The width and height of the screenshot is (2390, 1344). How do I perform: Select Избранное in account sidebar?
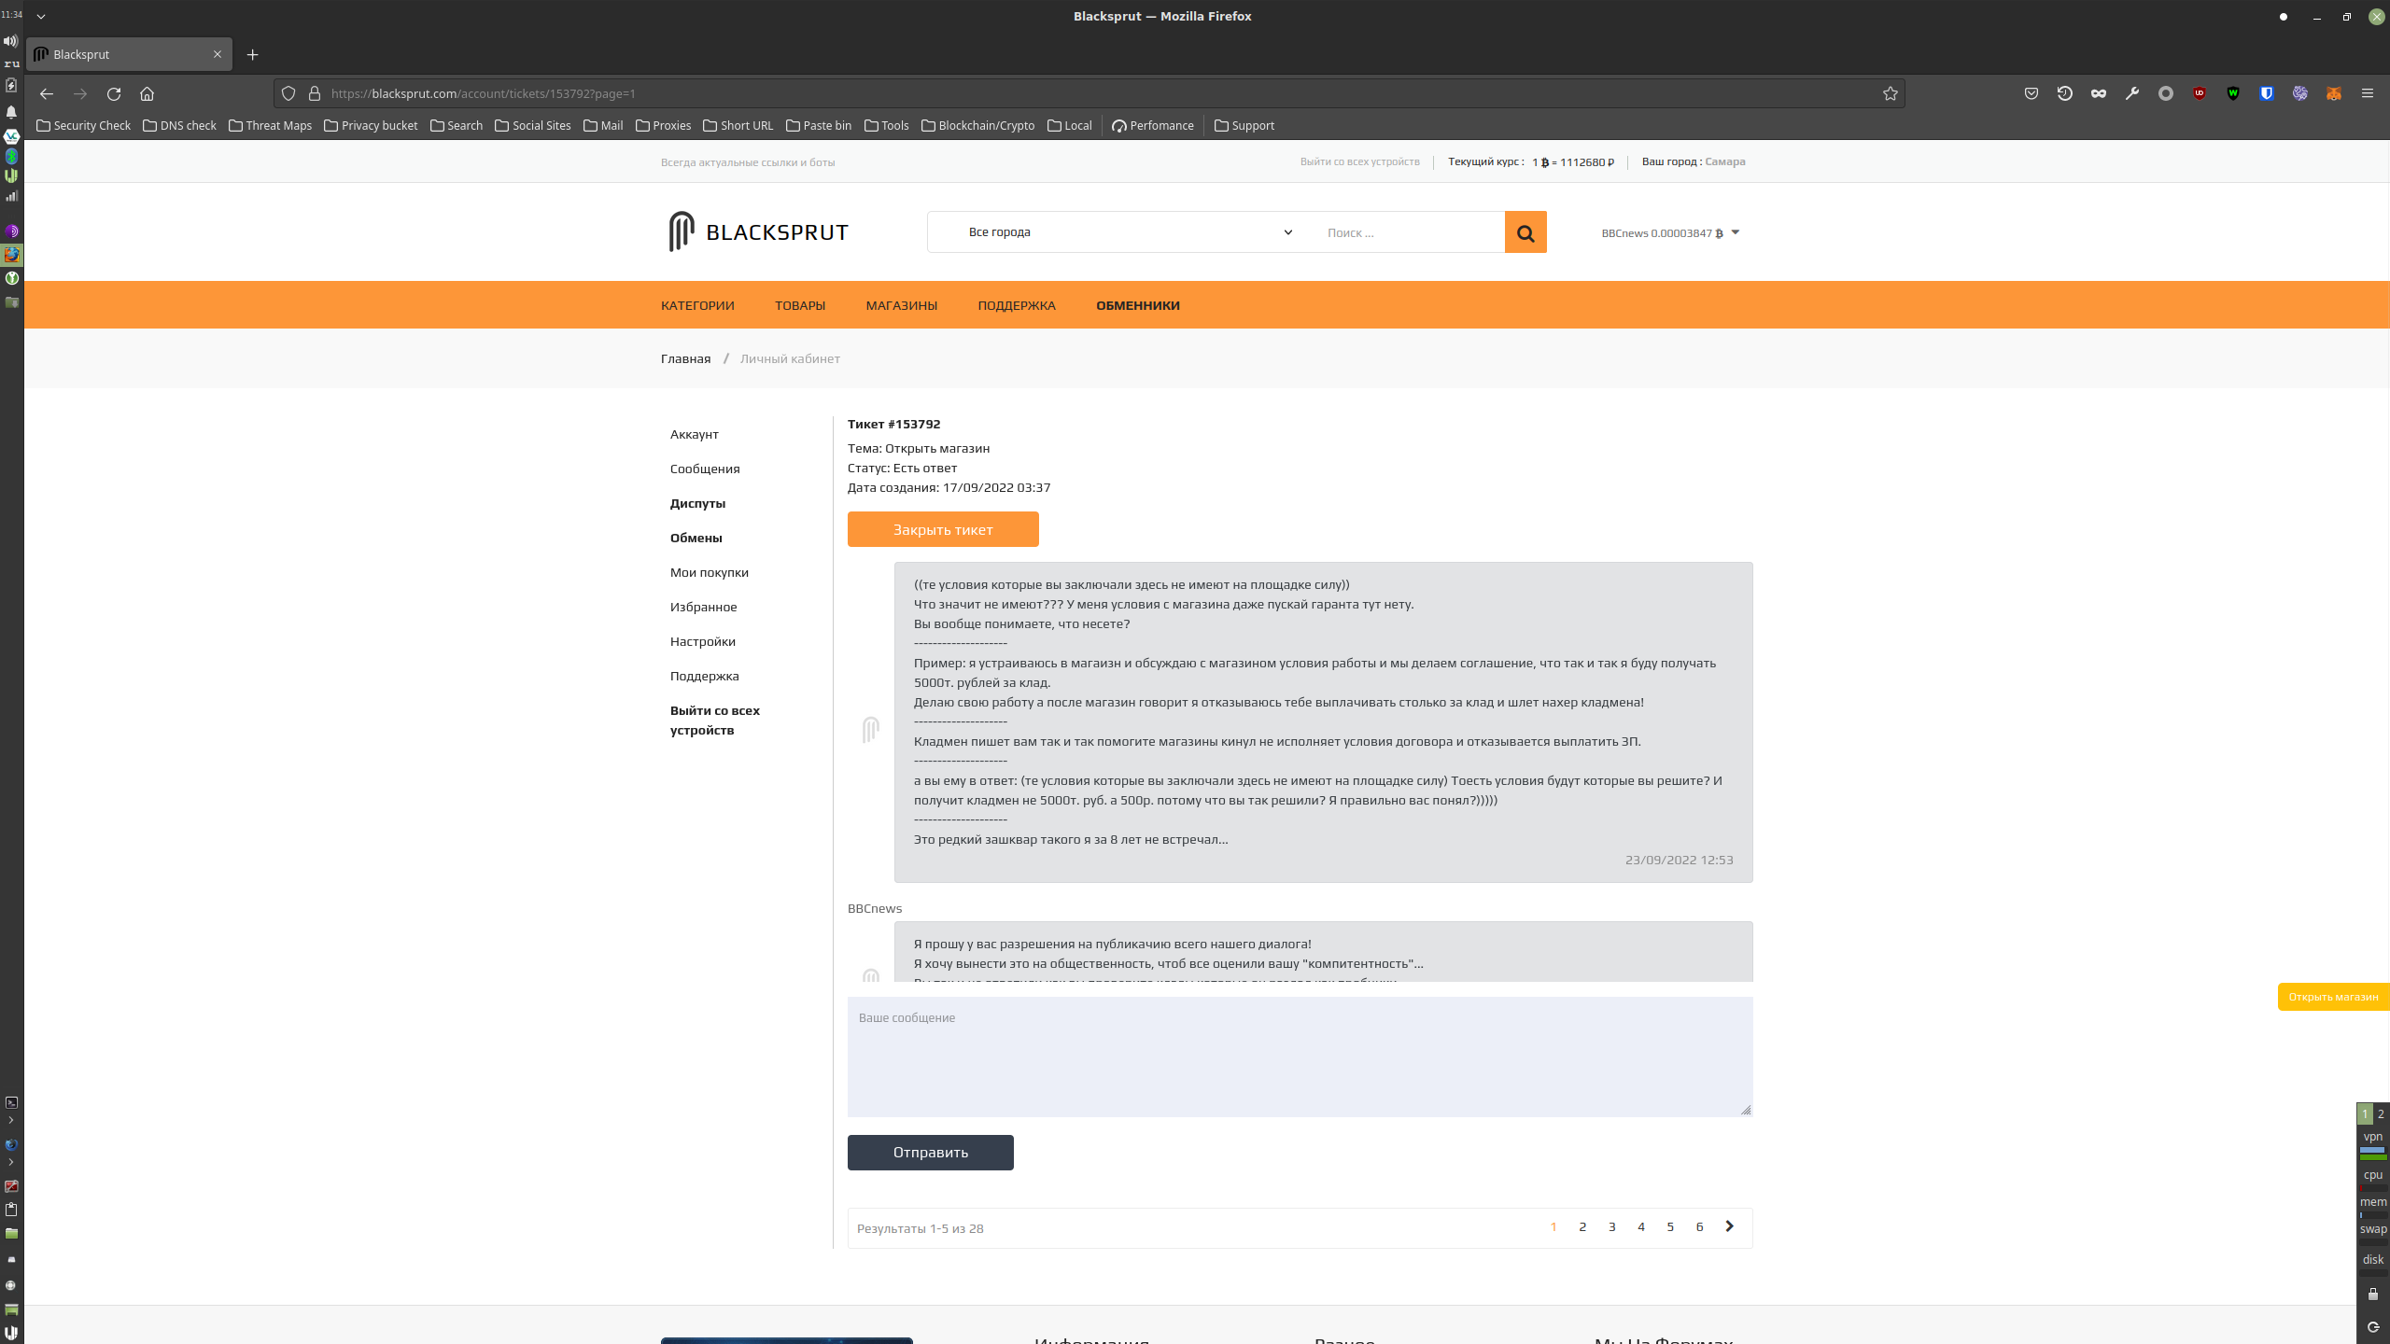[704, 607]
